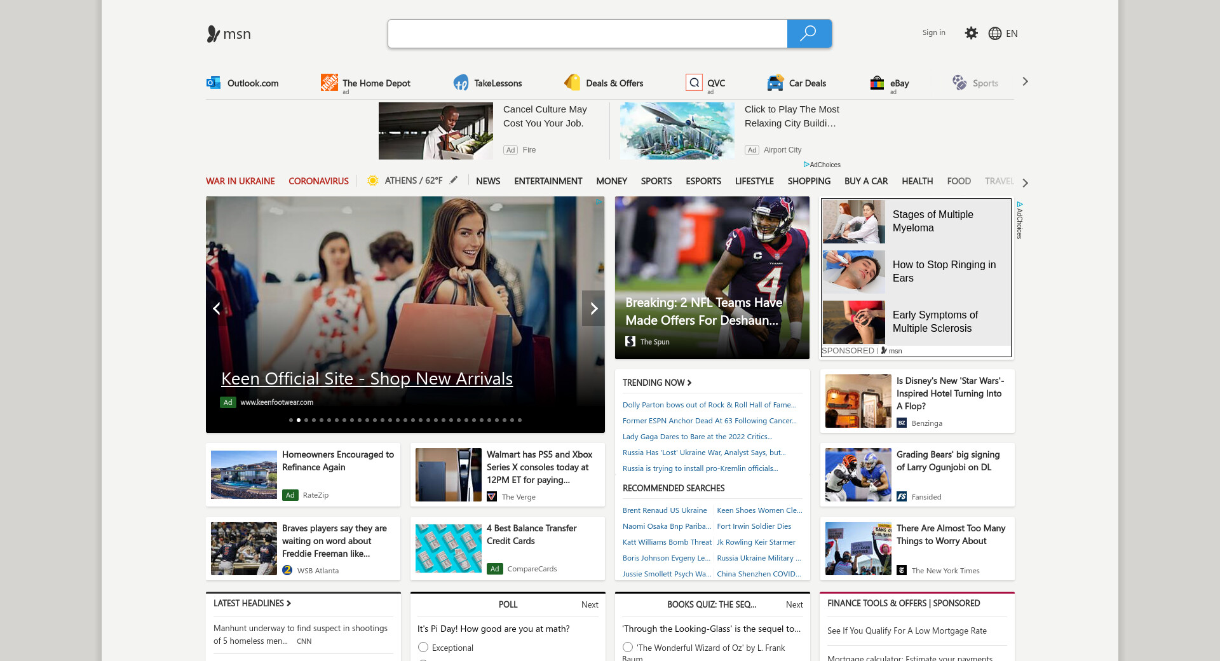Screen dimensions: 1220x661
Task: Open the ENTERTAINMENT menu item
Action: point(548,181)
